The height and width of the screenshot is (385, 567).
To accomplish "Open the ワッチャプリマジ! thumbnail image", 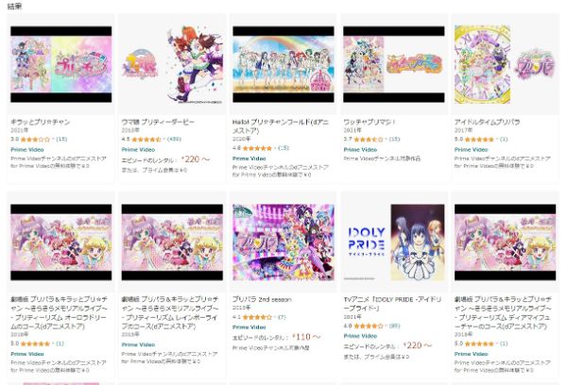I will click(394, 64).
